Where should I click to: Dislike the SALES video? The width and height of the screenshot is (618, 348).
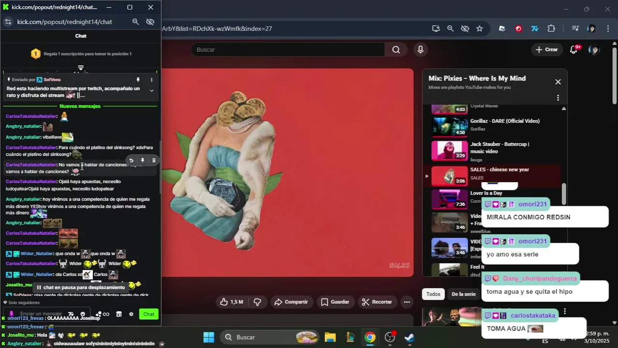257,302
